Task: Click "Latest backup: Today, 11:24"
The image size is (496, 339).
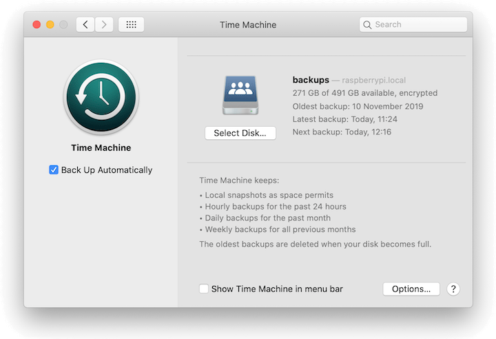Action: point(345,119)
